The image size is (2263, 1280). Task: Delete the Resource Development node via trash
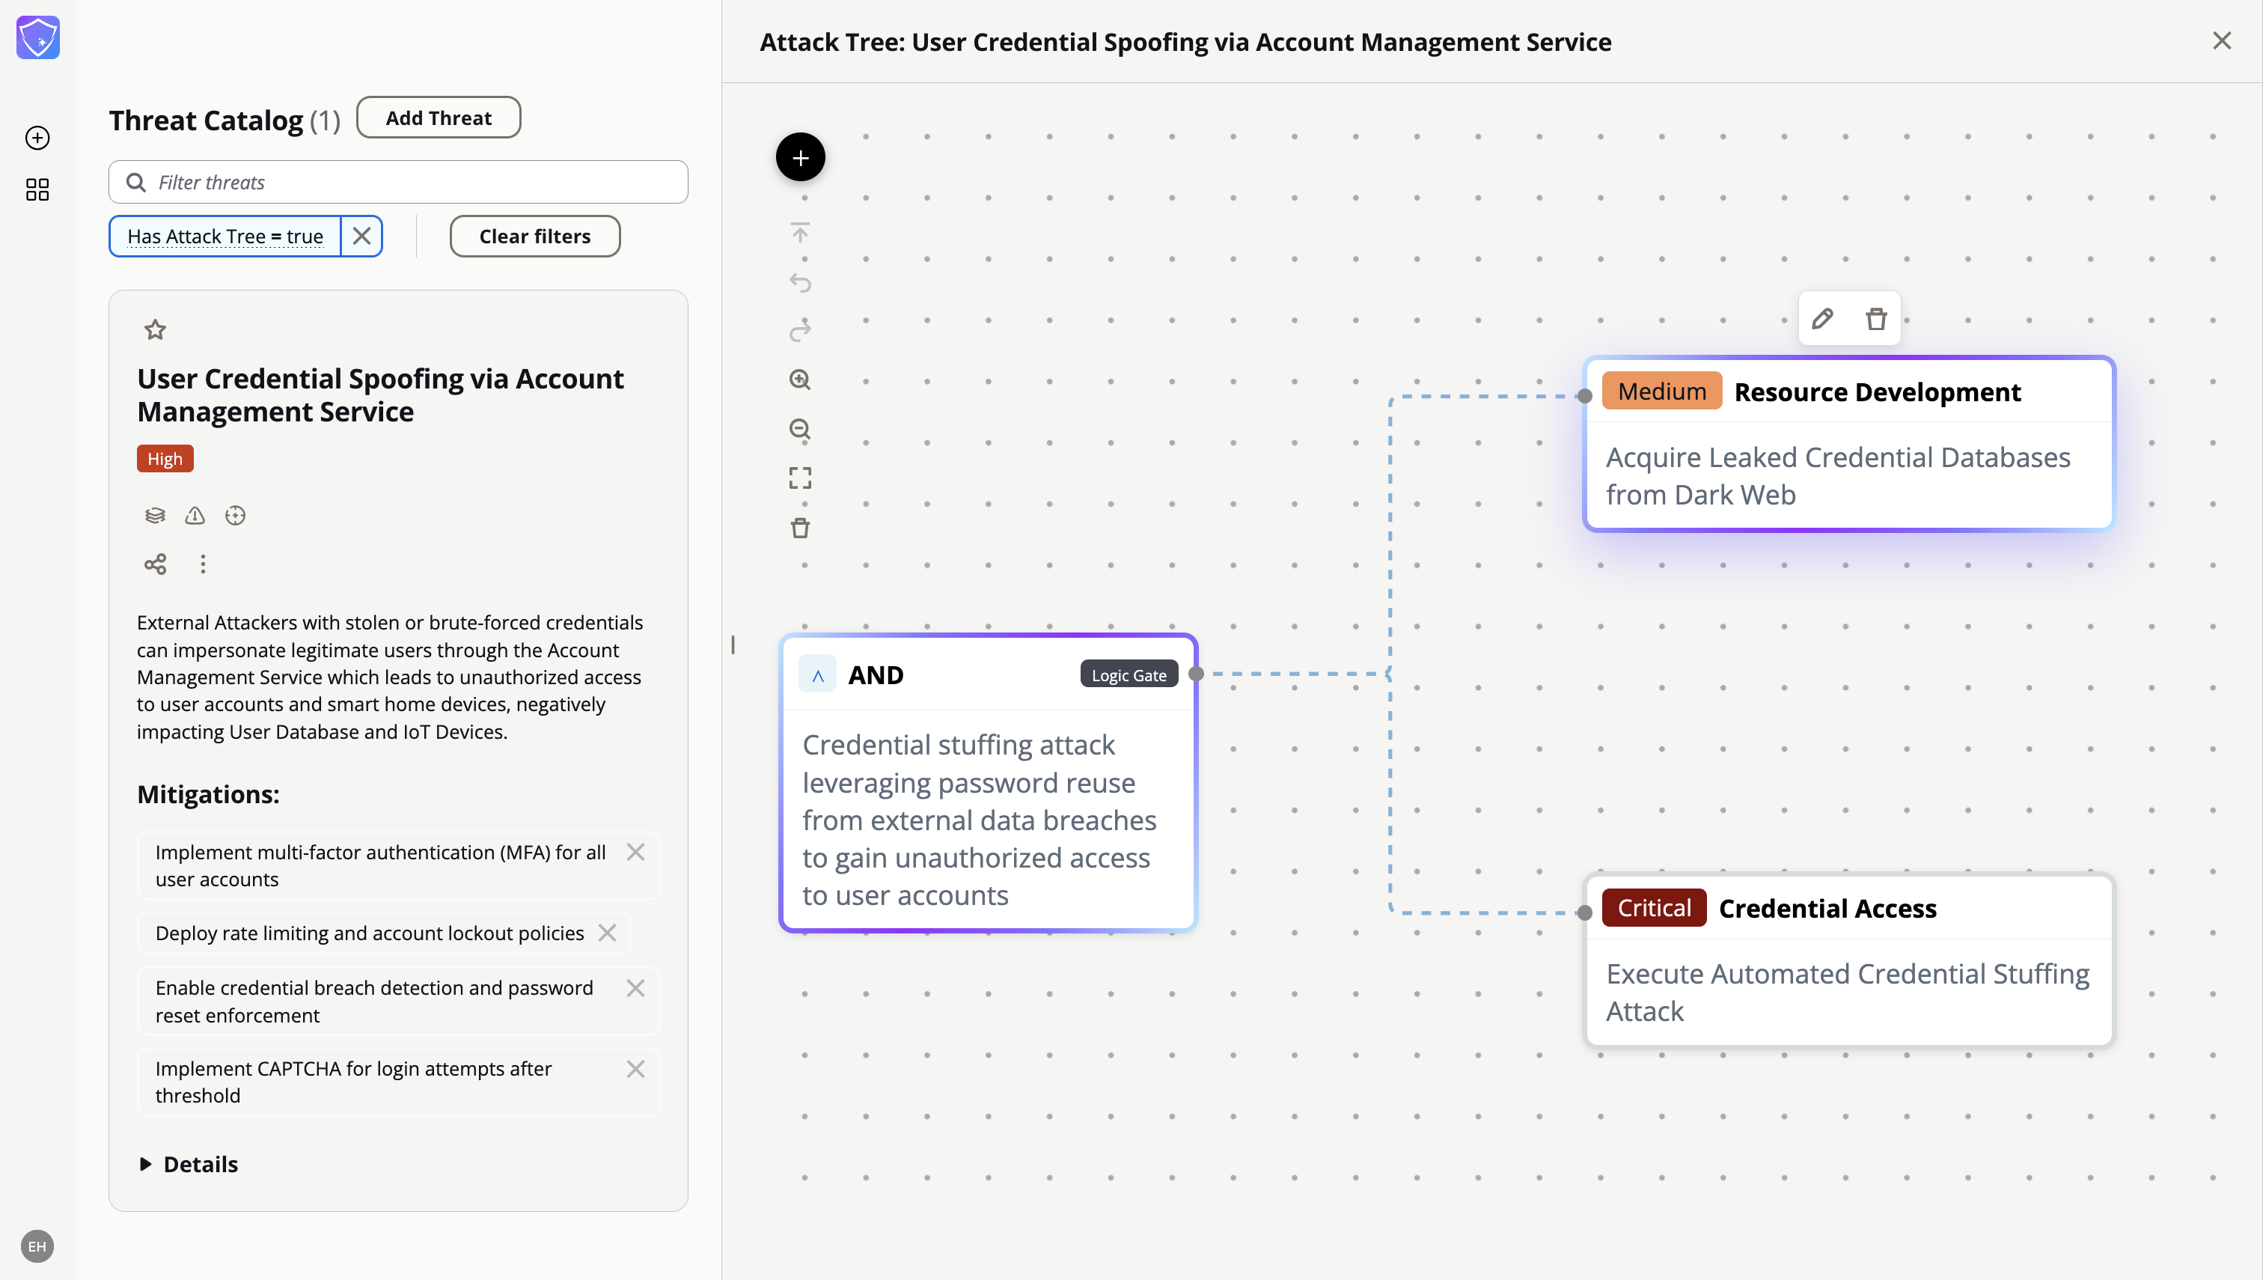tap(1875, 318)
